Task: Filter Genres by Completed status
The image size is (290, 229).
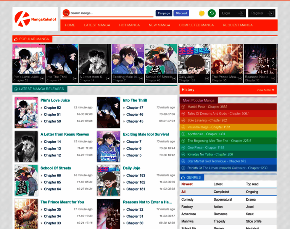Action: [221, 192]
